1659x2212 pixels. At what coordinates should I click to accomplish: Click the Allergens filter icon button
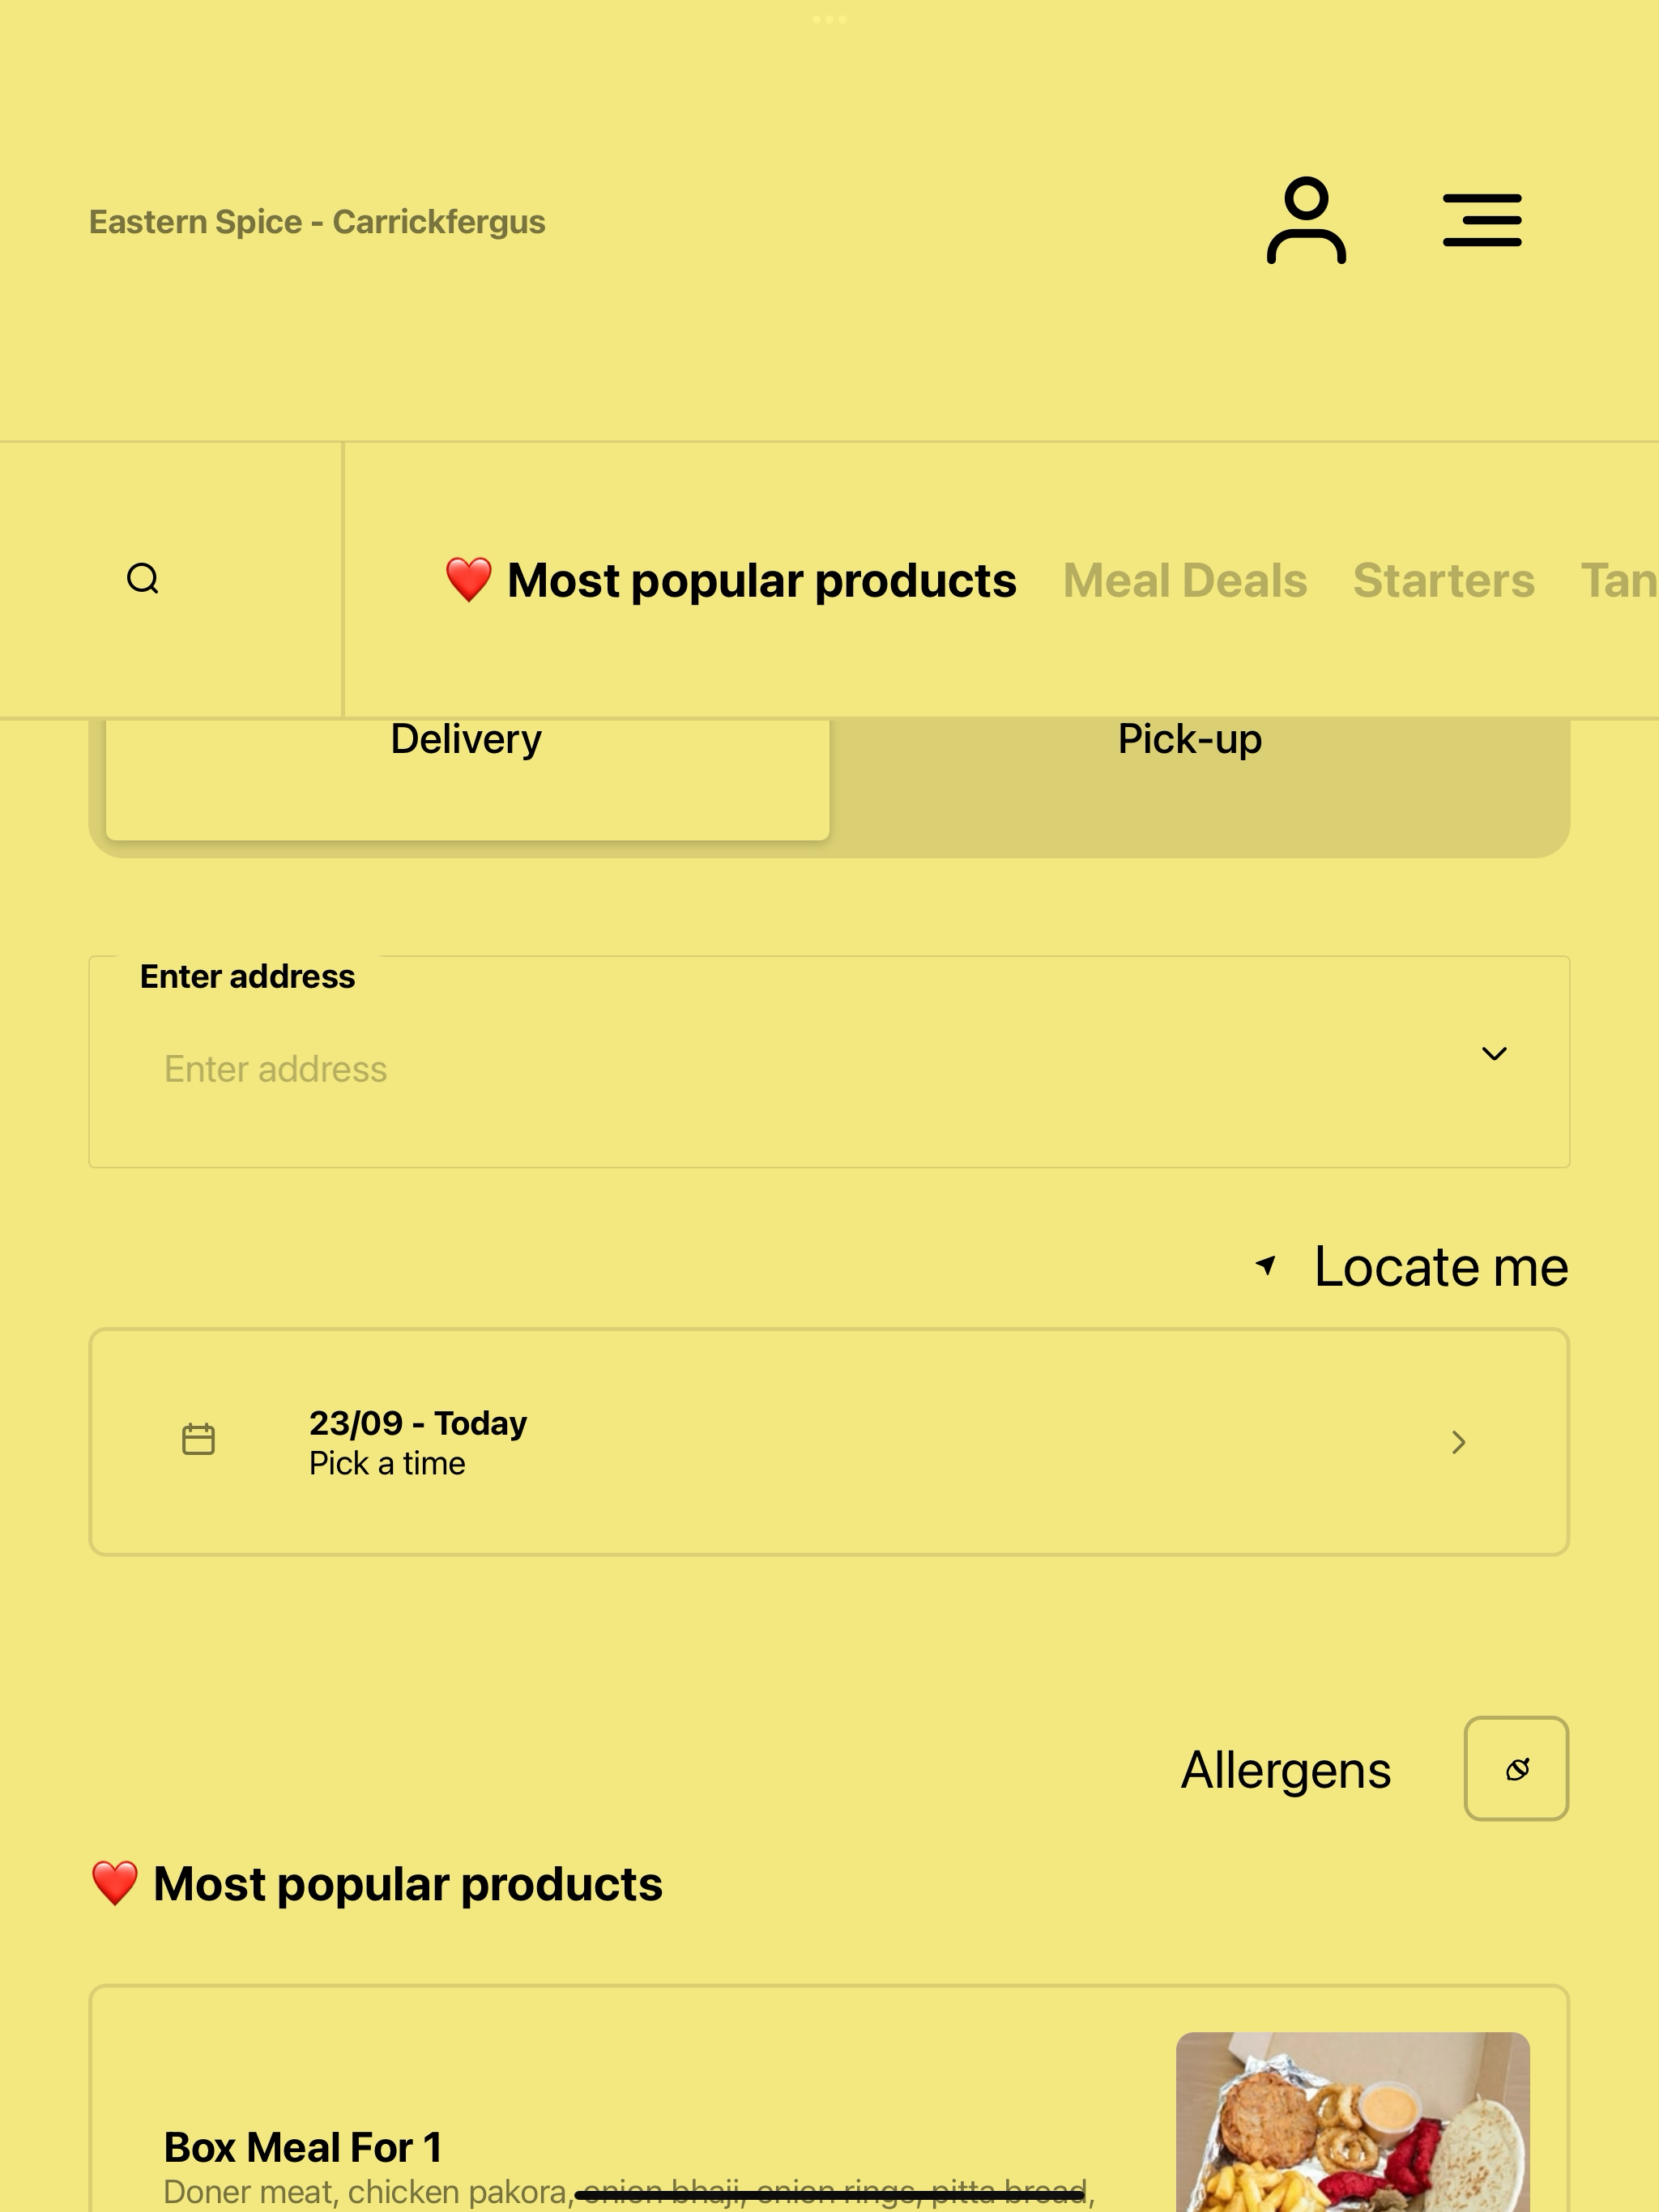(x=1516, y=1768)
